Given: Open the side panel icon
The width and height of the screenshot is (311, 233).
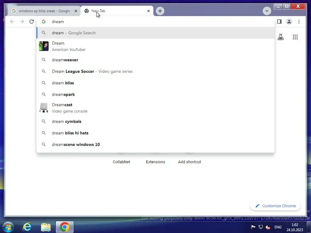Looking at the screenshot, I should pyautogui.click(x=279, y=22).
